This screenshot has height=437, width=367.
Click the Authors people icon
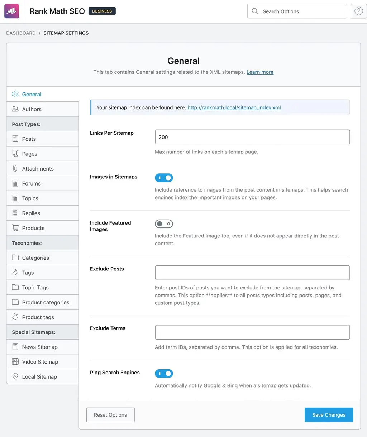(x=15, y=109)
